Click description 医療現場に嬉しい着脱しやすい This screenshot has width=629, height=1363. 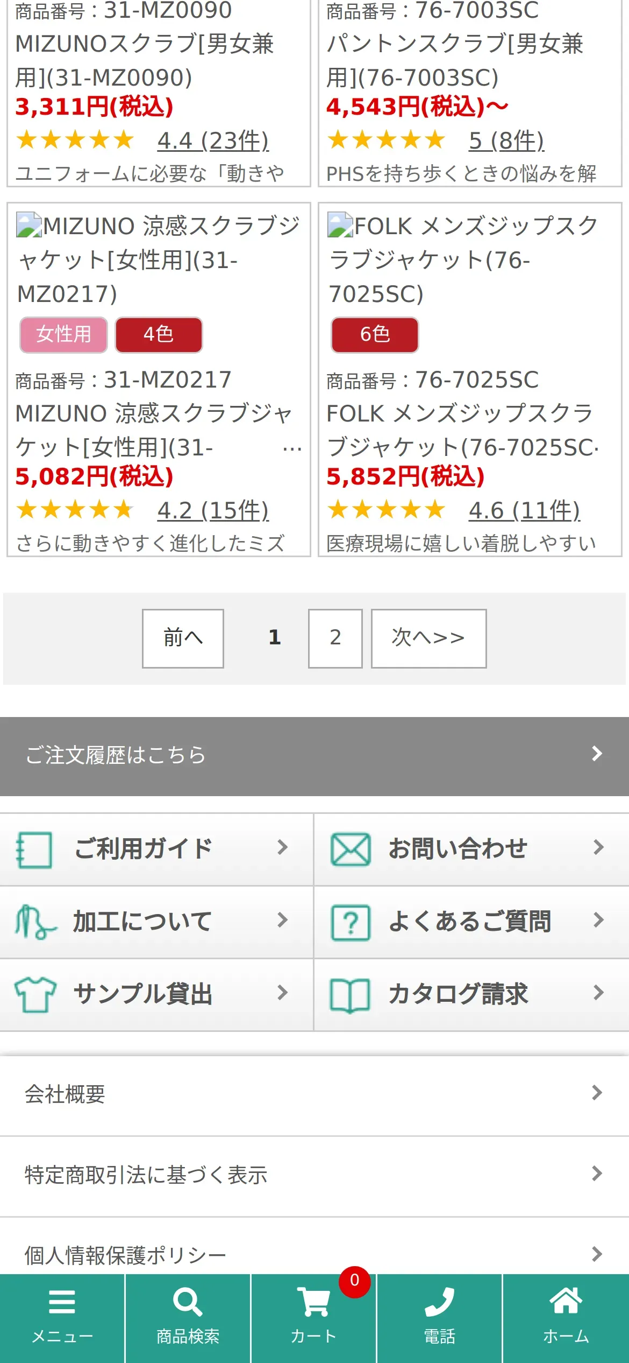pos(461,543)
